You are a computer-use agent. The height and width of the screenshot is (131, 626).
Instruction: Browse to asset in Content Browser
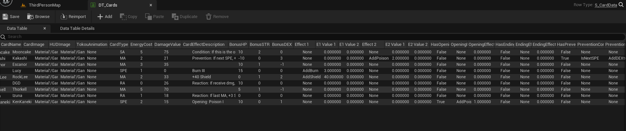click(31, 17)
